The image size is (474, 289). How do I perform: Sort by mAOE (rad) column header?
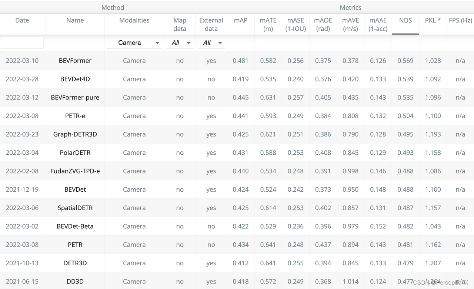coord(323,24)
